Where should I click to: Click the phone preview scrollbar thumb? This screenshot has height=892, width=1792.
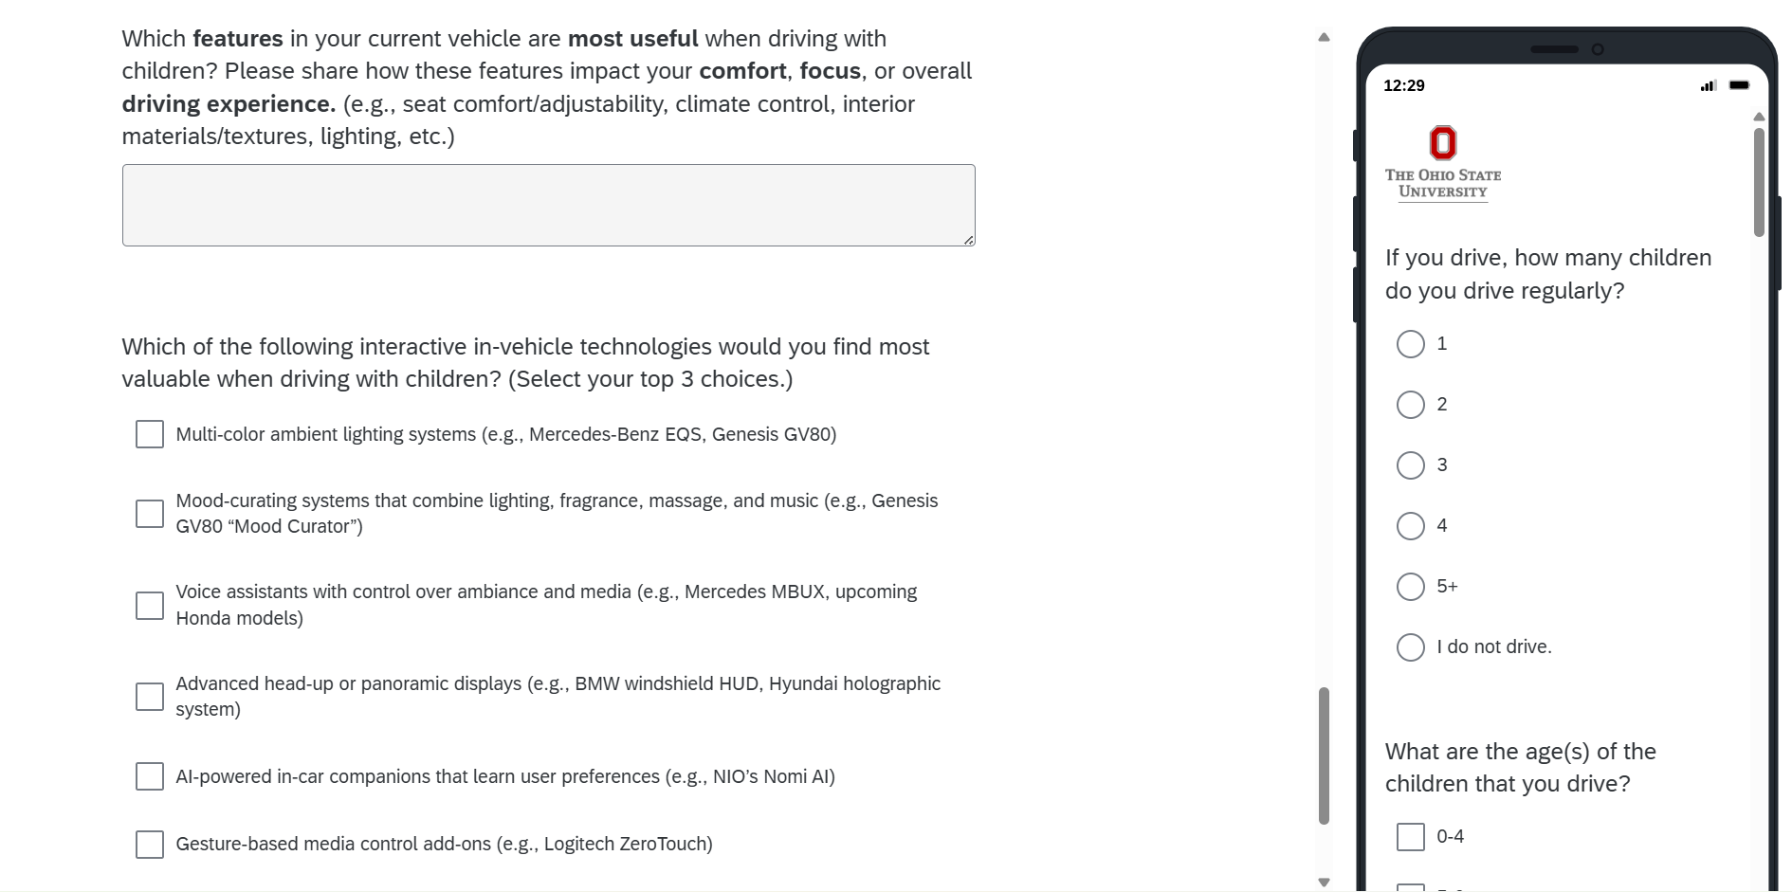[x=1759, y=182]
